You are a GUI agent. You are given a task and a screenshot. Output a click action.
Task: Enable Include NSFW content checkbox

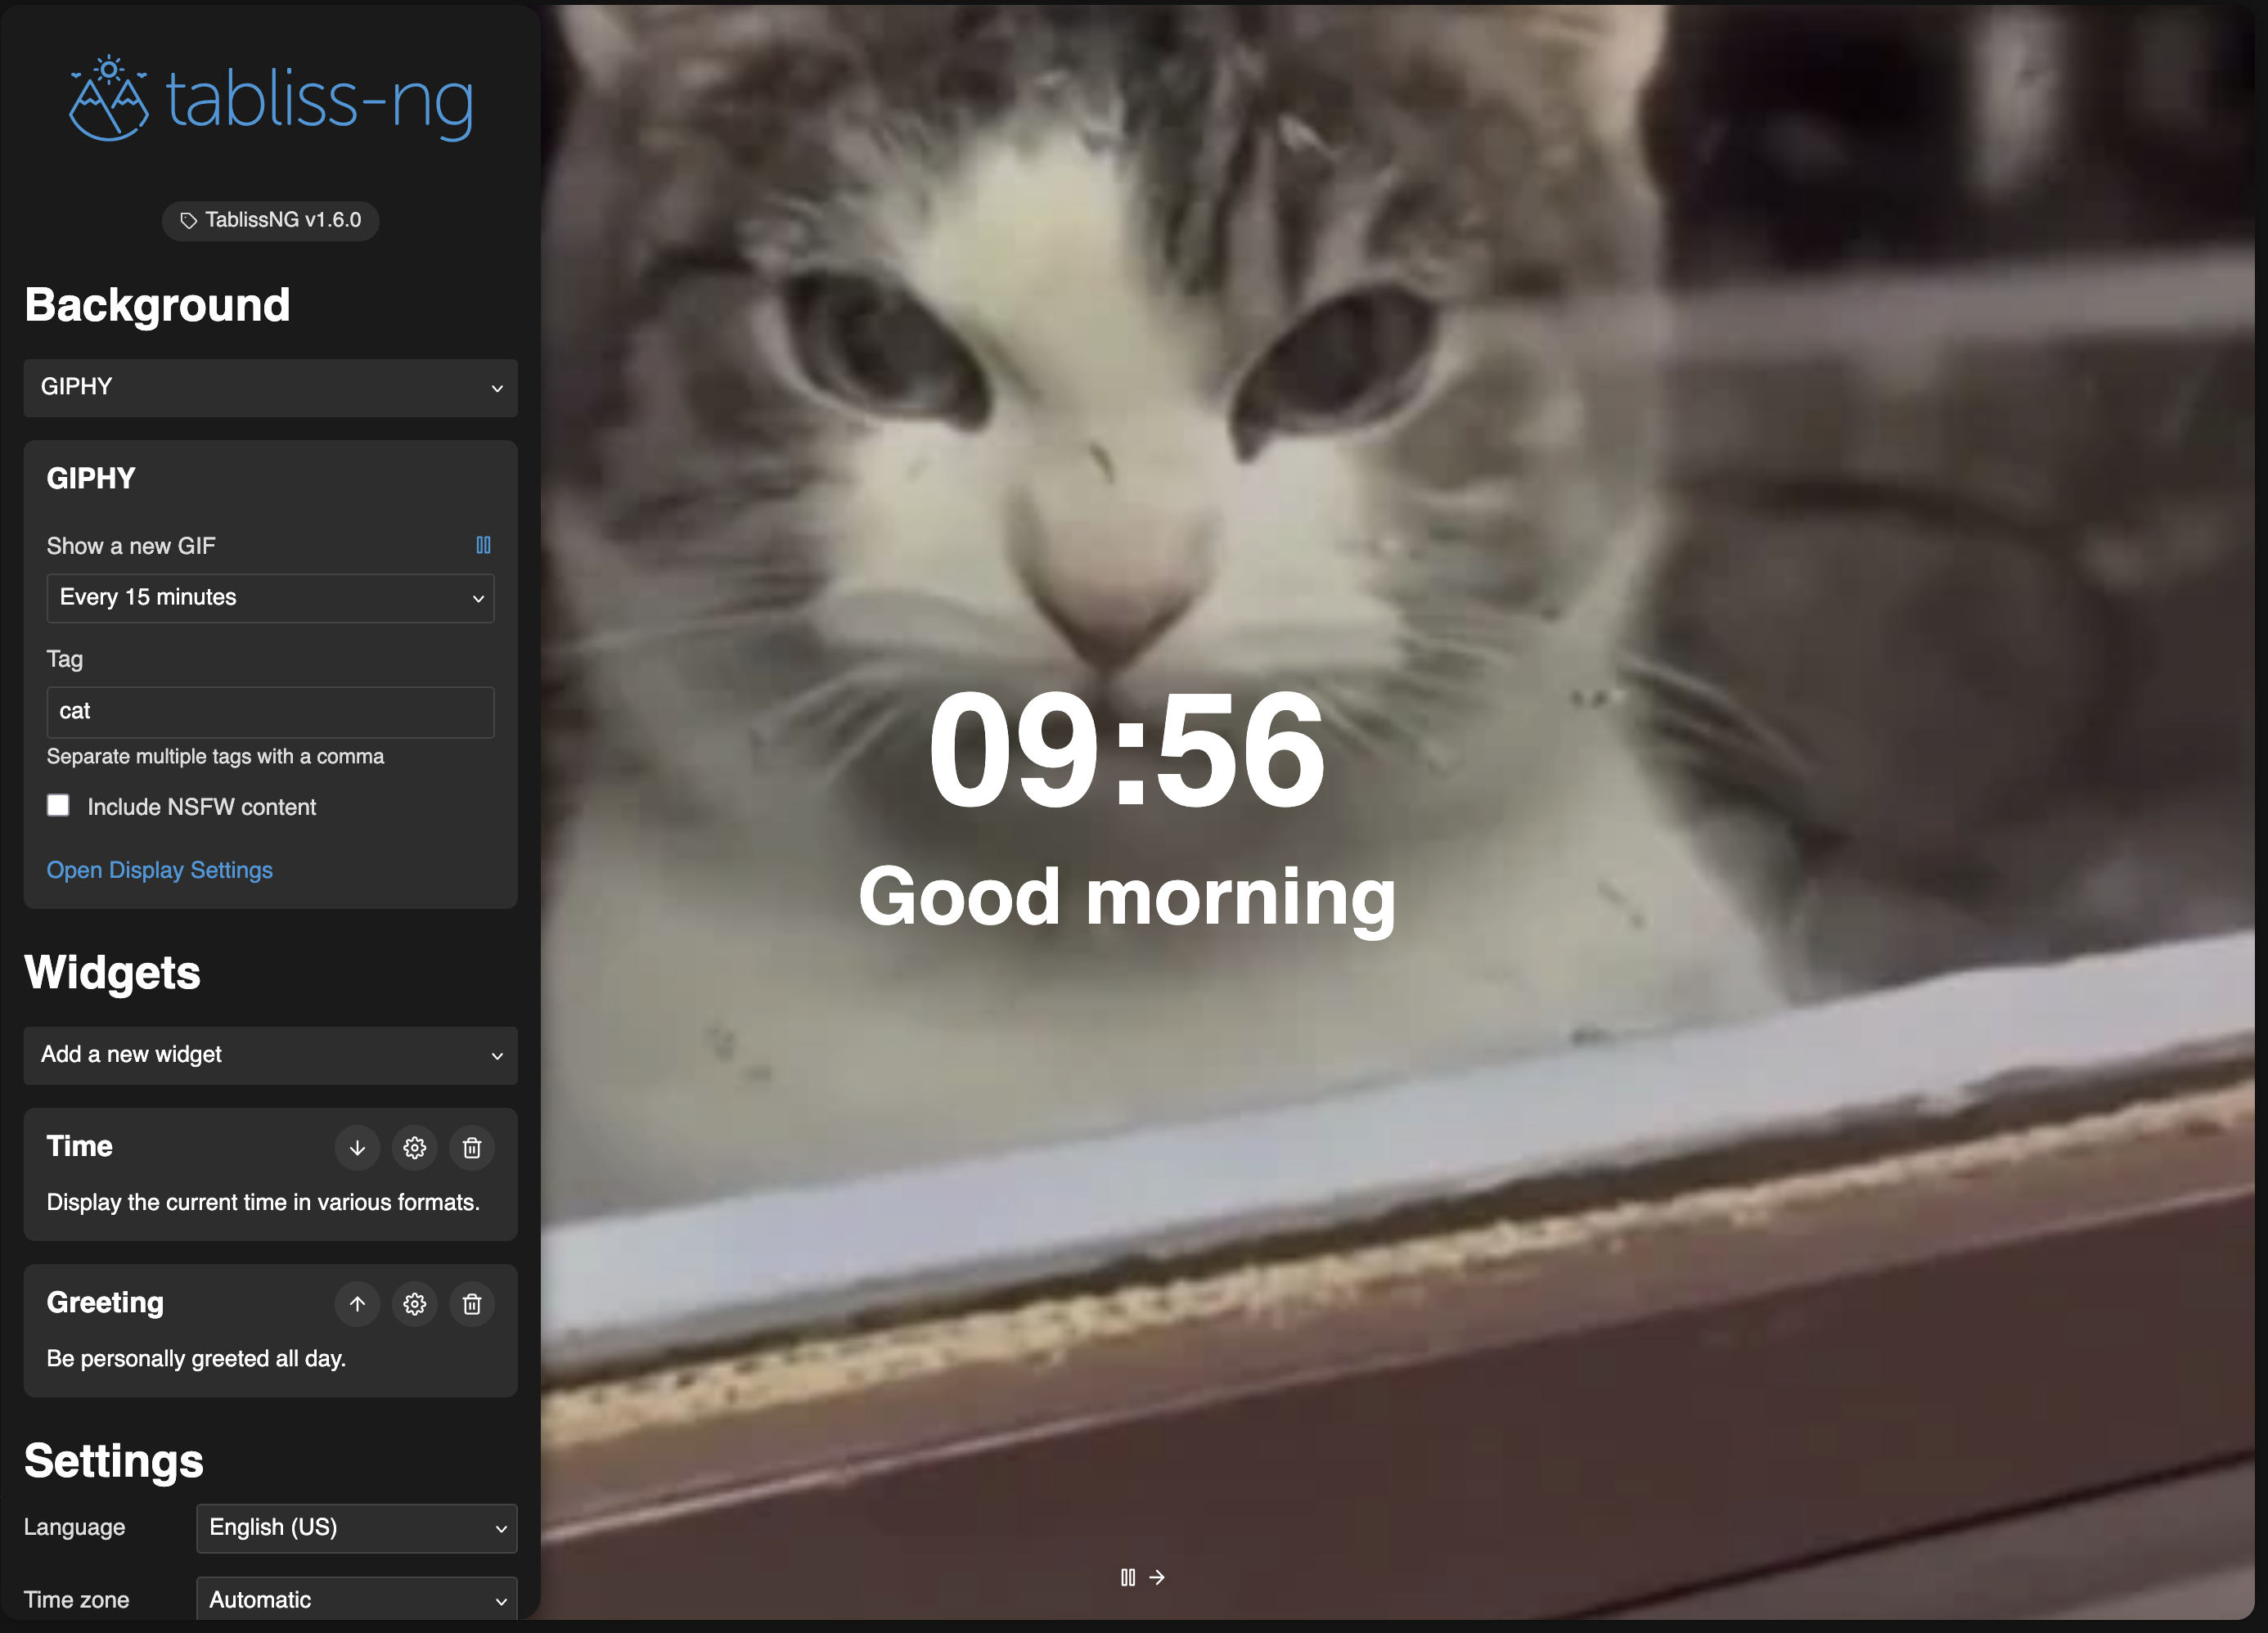pyautogui.click(x=59, y=805)
